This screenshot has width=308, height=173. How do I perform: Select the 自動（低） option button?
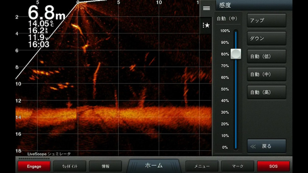tap(266, 56)
